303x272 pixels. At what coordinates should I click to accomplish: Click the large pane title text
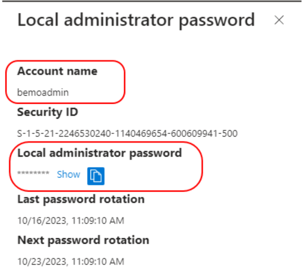tap(136, 20)
